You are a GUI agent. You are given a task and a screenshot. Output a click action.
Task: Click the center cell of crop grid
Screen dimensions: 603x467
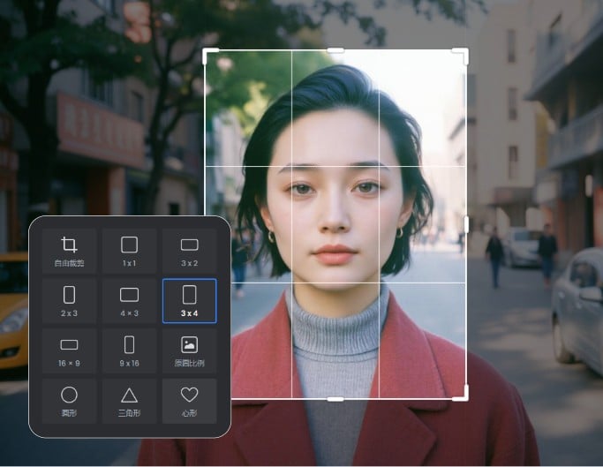click(335, 224)
